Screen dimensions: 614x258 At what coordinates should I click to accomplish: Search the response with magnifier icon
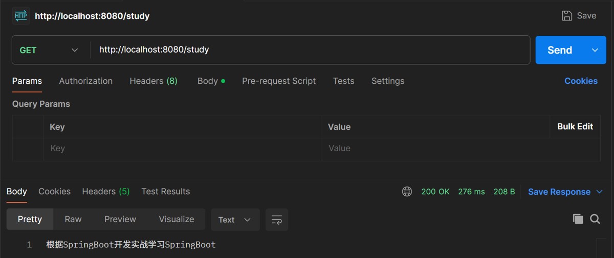click(595, 219)
